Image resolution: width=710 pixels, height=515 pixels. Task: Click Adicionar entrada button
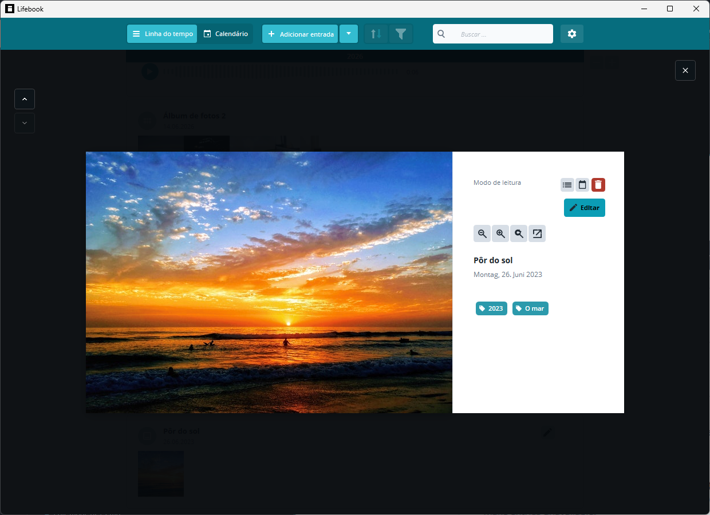pos(300,34)
